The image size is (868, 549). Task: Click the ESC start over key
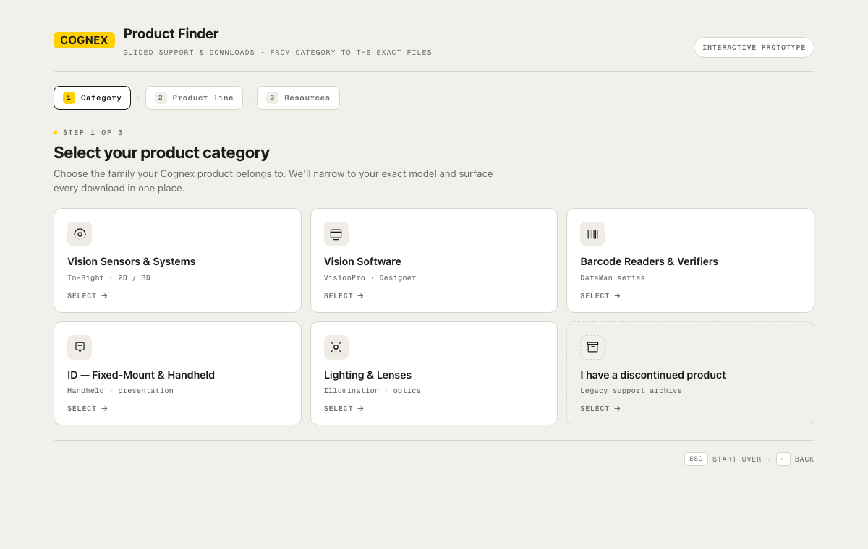696,459
